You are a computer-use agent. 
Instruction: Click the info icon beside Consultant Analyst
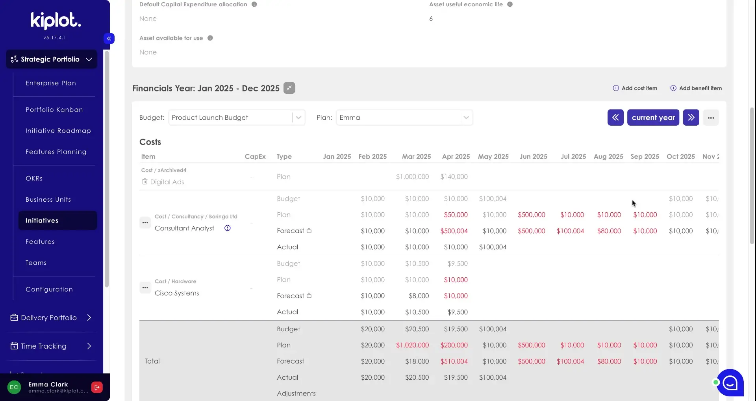pyautogui.click(x=227, y=228)
